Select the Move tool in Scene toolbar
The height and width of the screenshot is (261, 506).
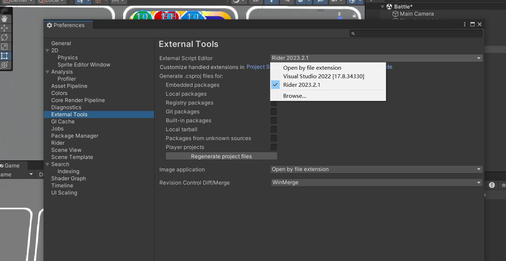5,28
